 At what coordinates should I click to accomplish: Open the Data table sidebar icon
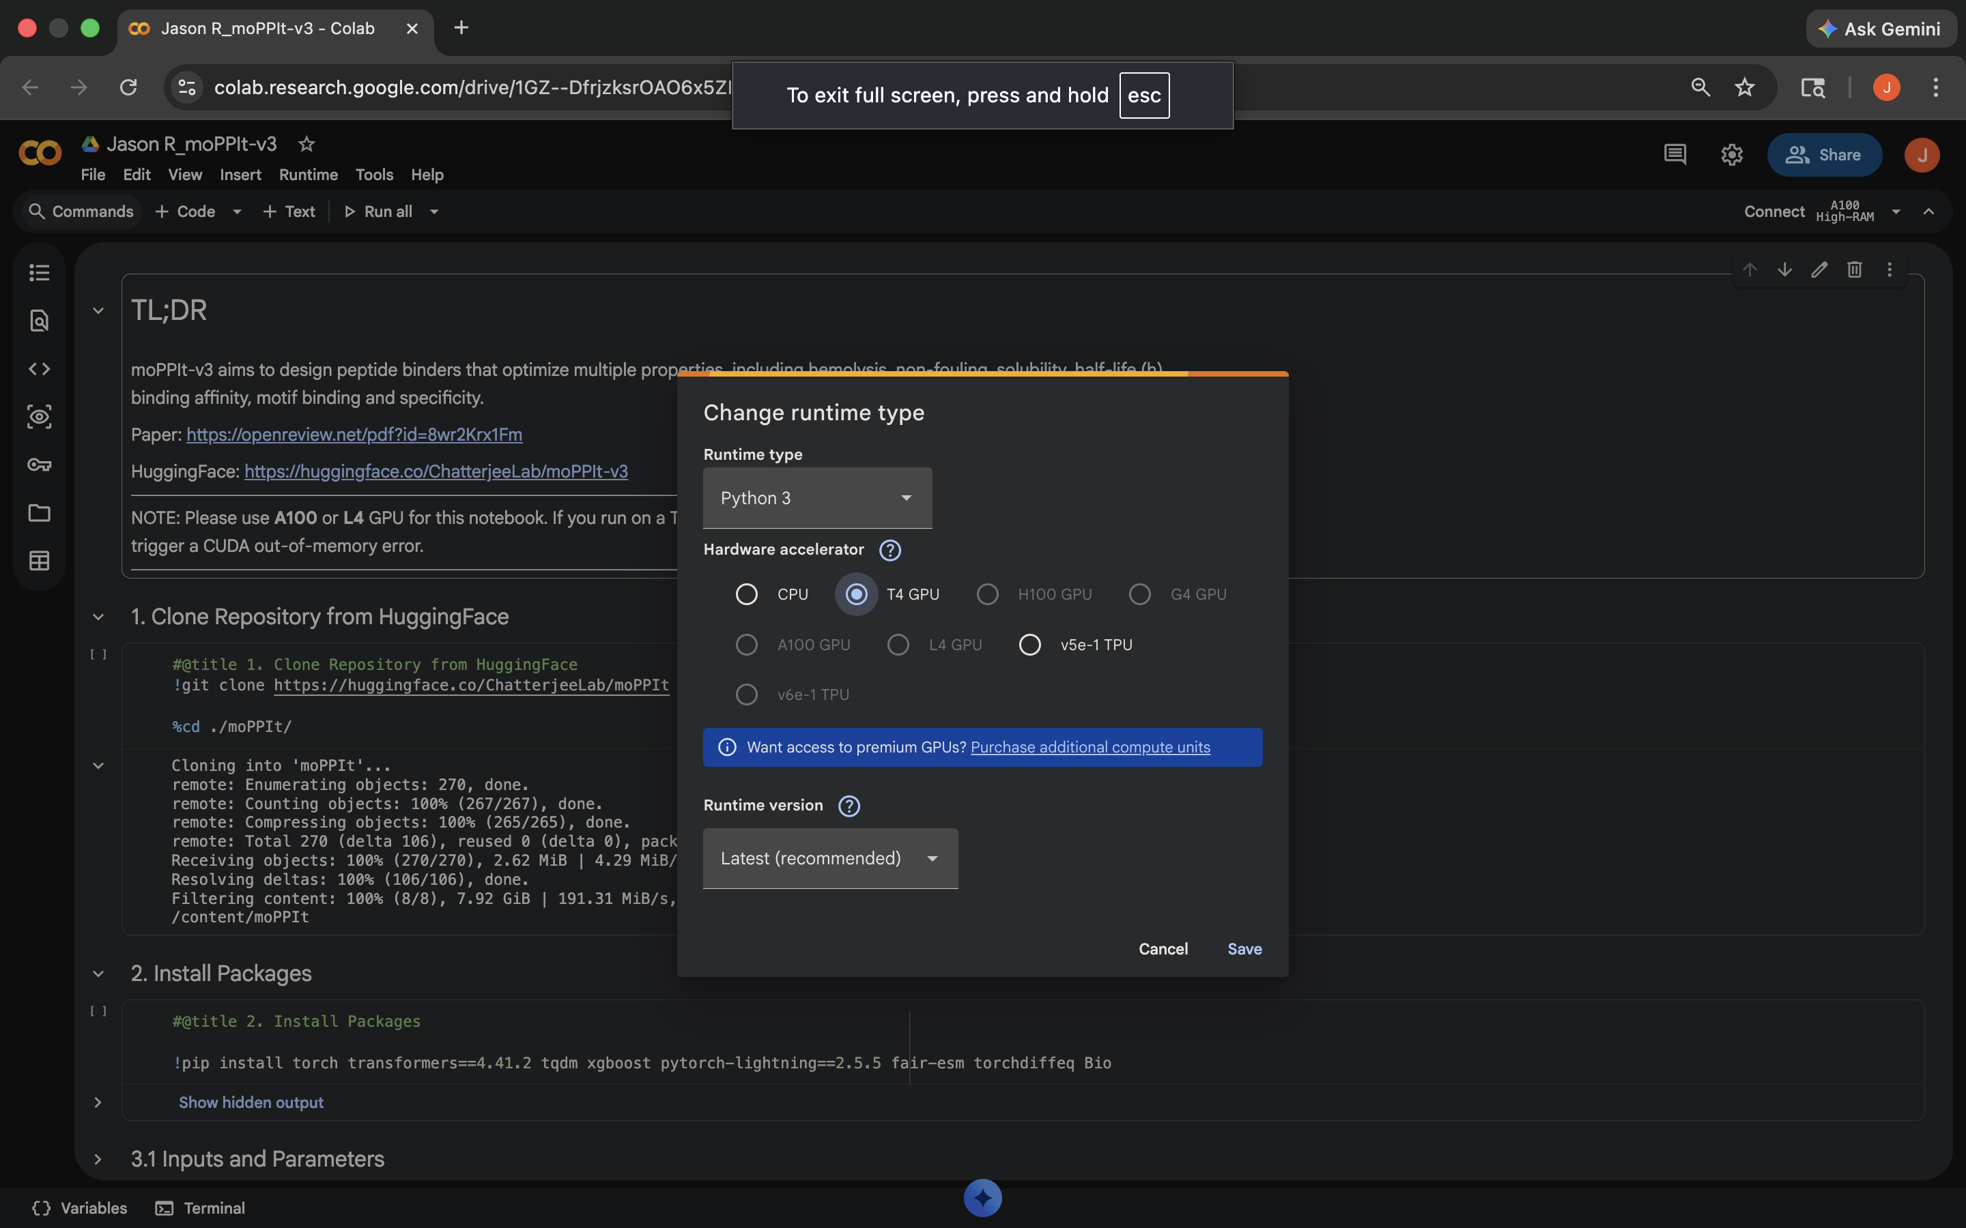(39, 560)
